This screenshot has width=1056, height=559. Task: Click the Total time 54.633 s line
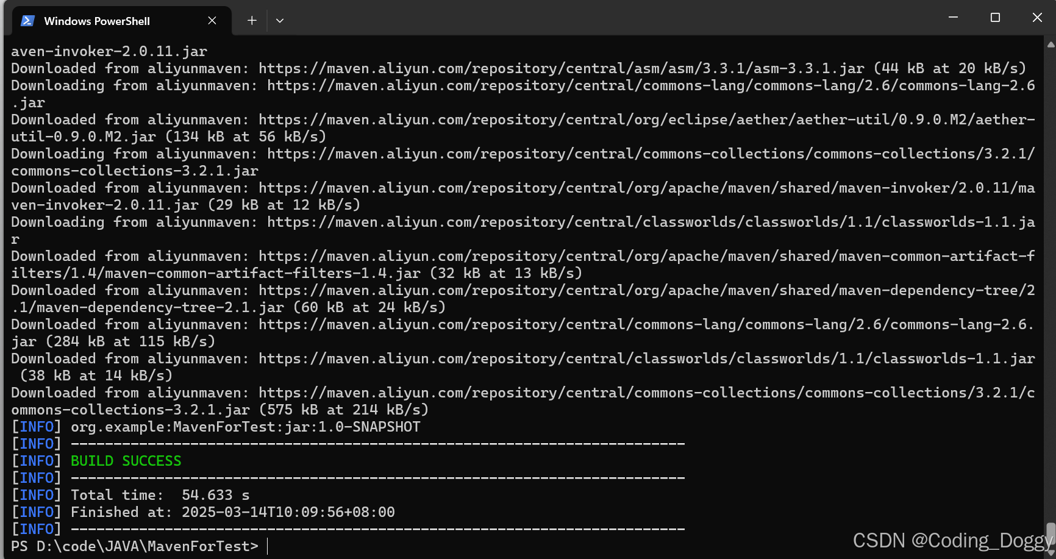click(159, 494)
